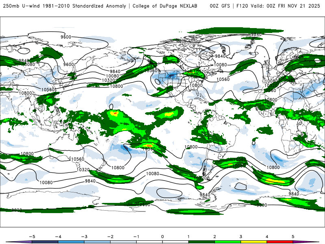
Task: Click the dark green colorbar segment between 1 and 2
Action: pyautogui.click(x=201, y=242)
